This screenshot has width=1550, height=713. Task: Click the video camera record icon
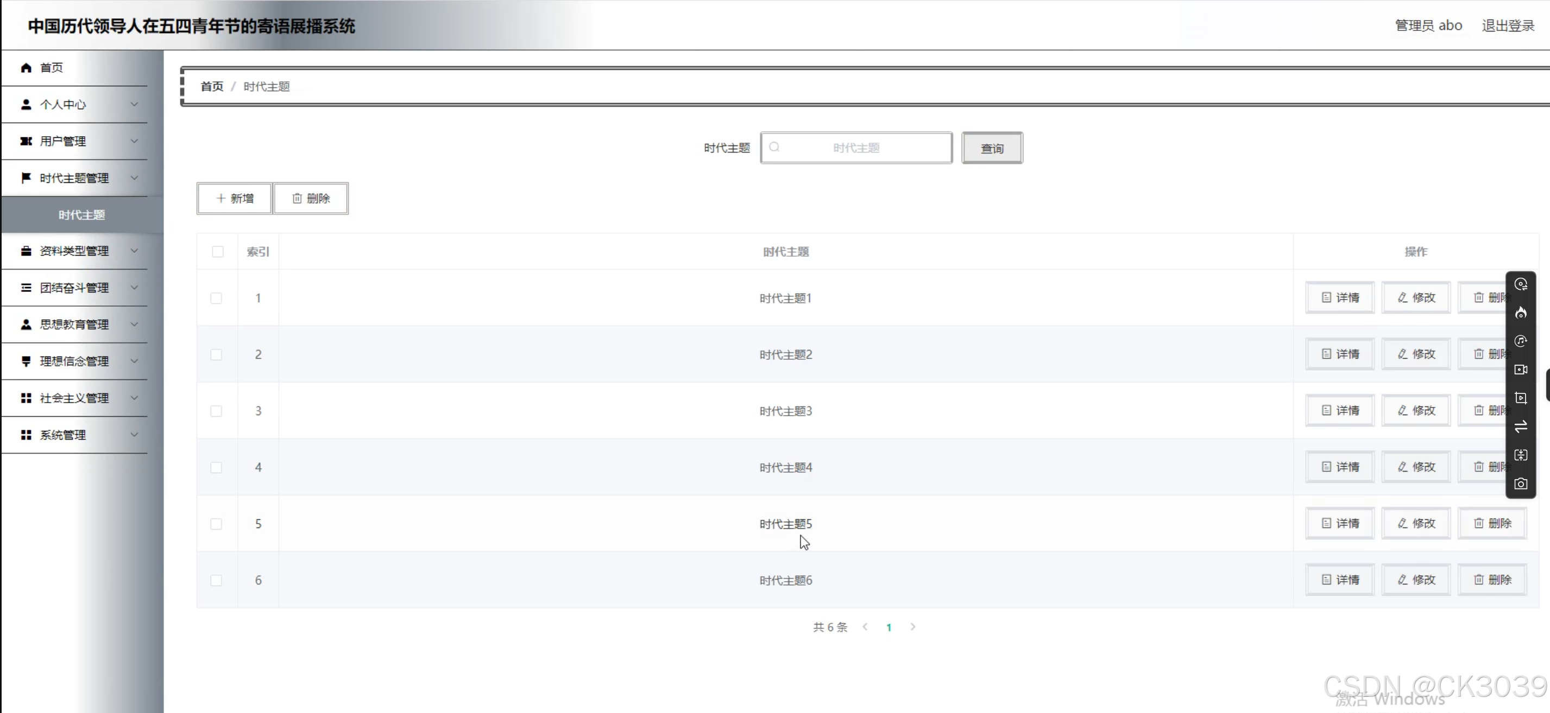[x=1521, y=370]
